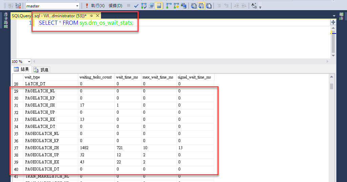
Task: Open the 100 % zoom dropdown
Action: tap(29, 62)
